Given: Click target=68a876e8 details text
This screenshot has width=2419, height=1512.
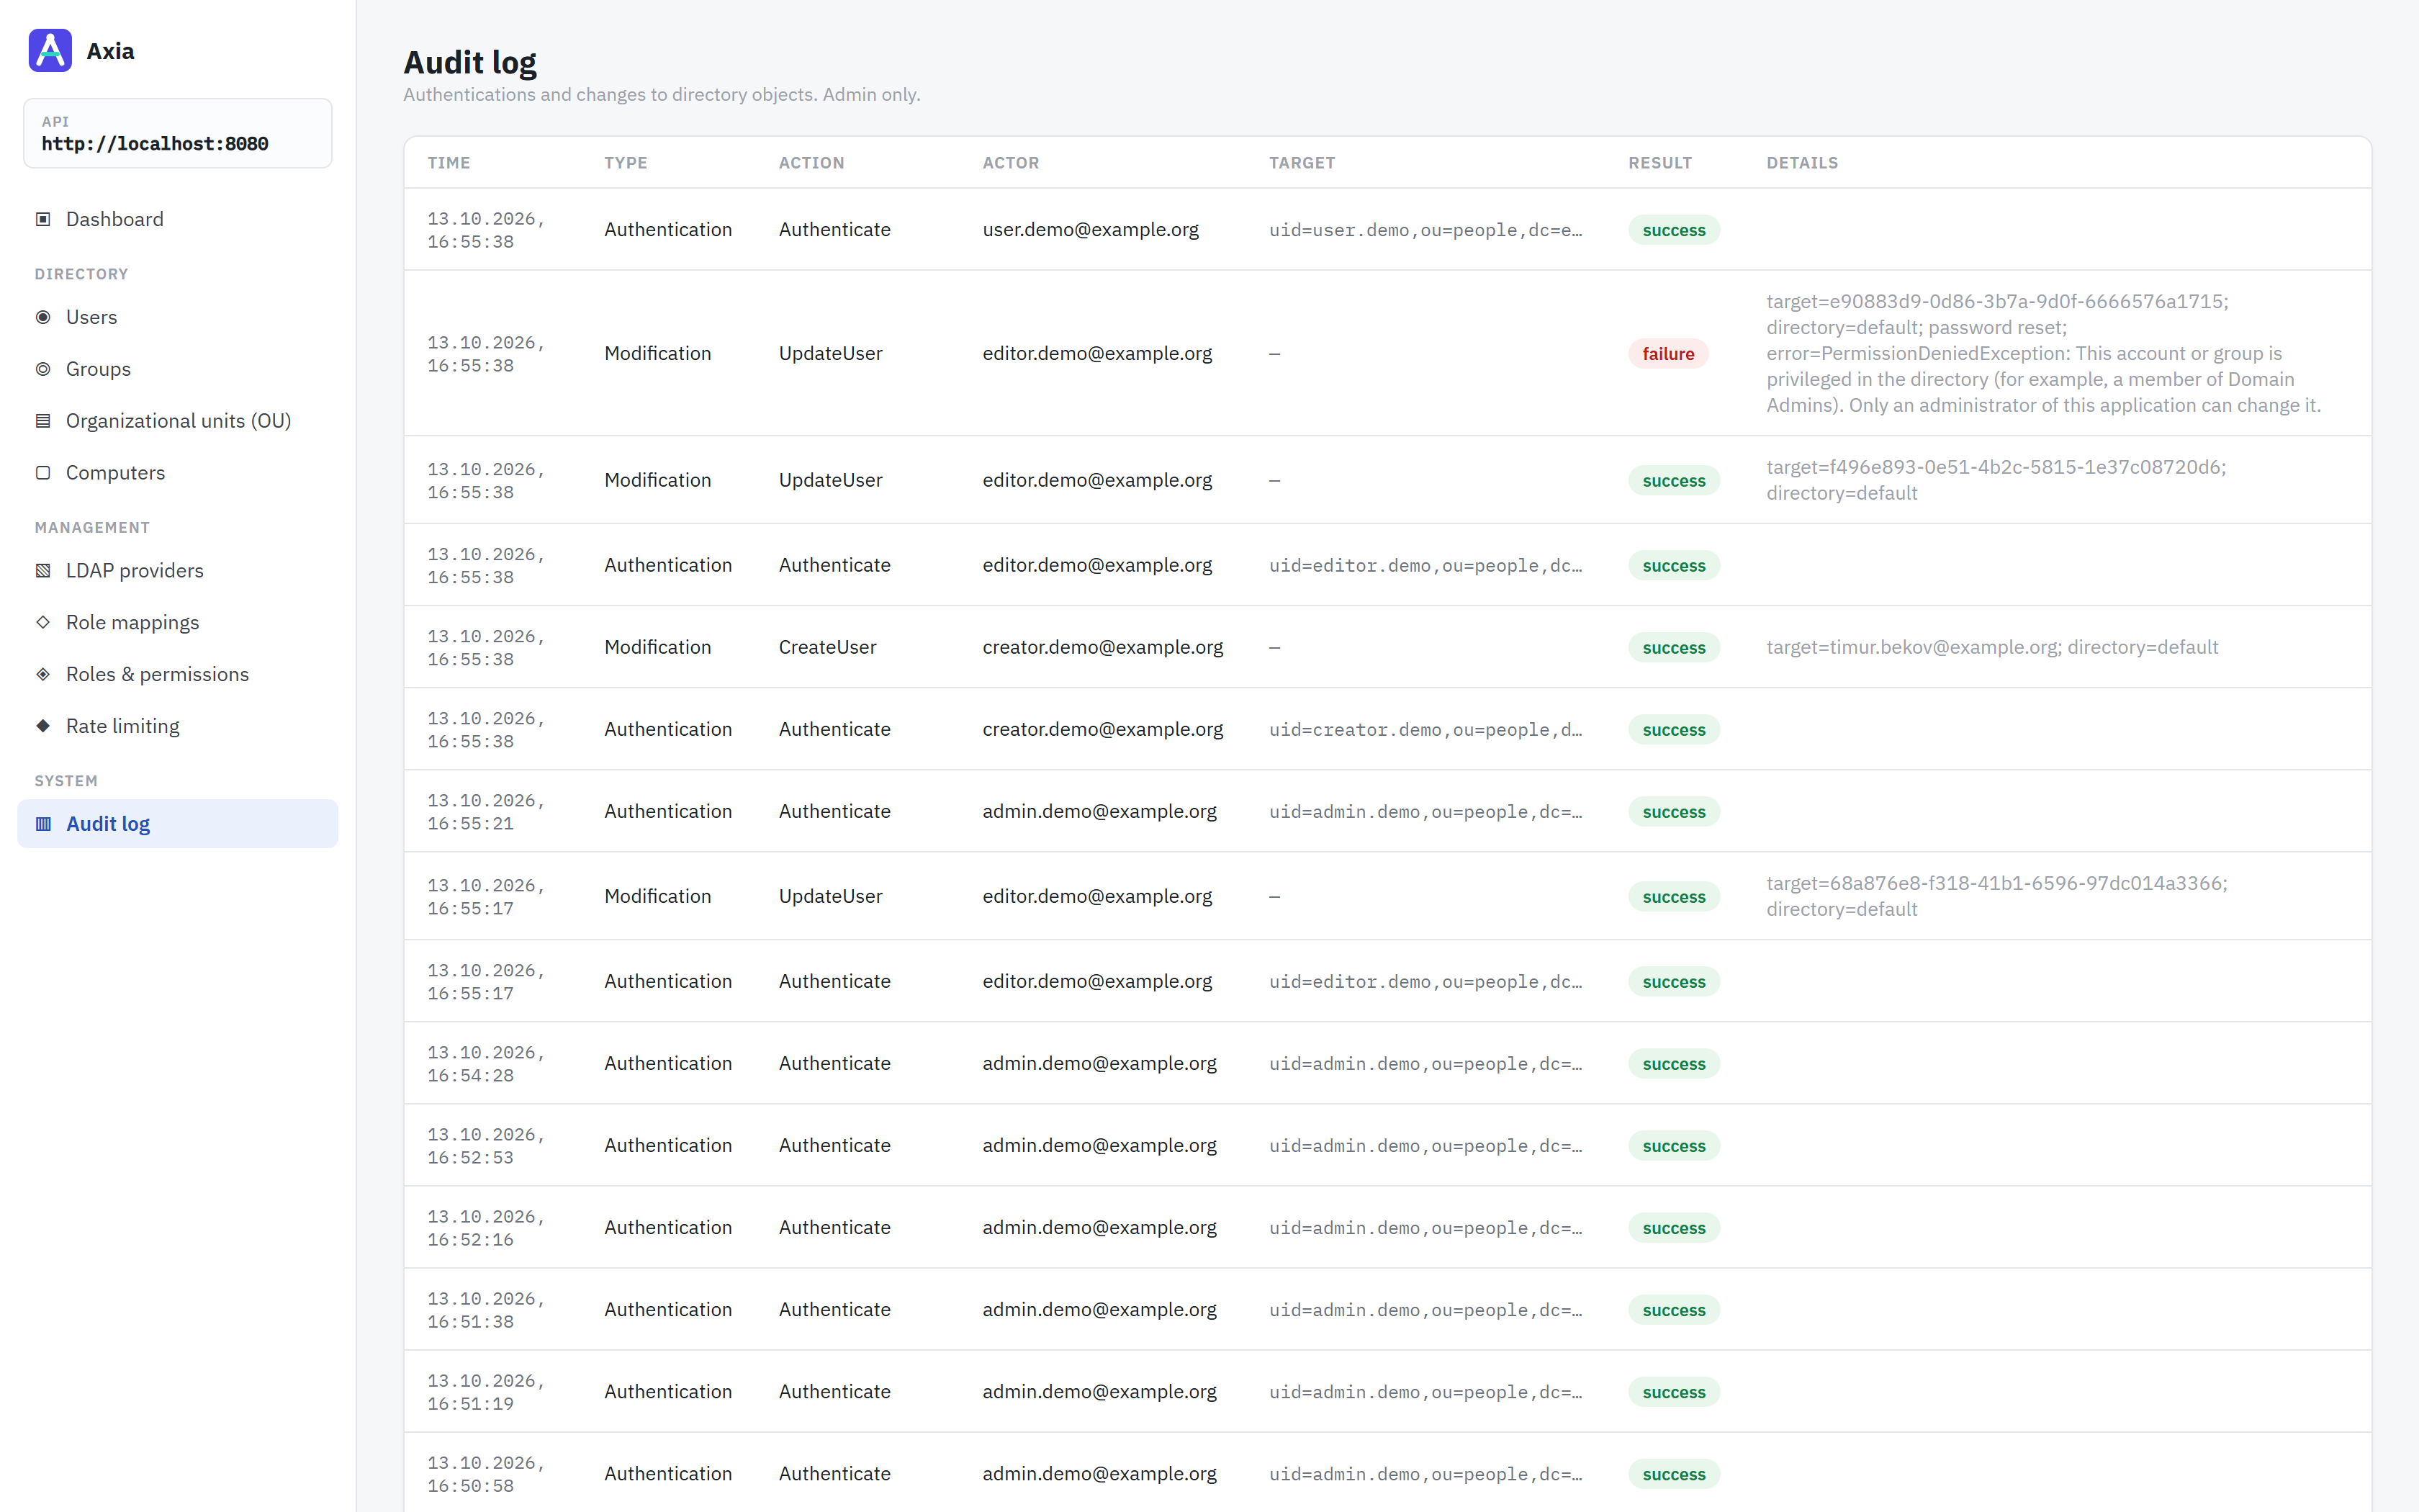Looking at the screenshot, I should [x=1996, y=896].
